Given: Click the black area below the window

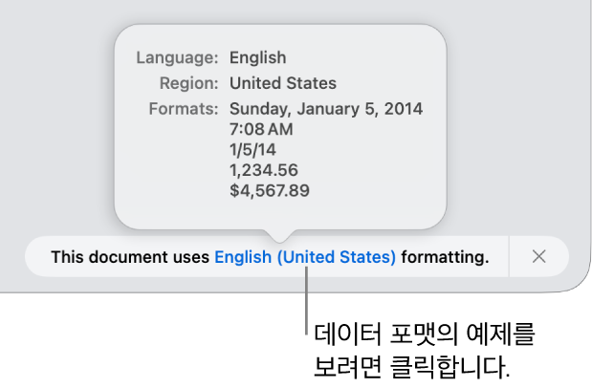Looking at the screenshot, I should coord(143,344).
